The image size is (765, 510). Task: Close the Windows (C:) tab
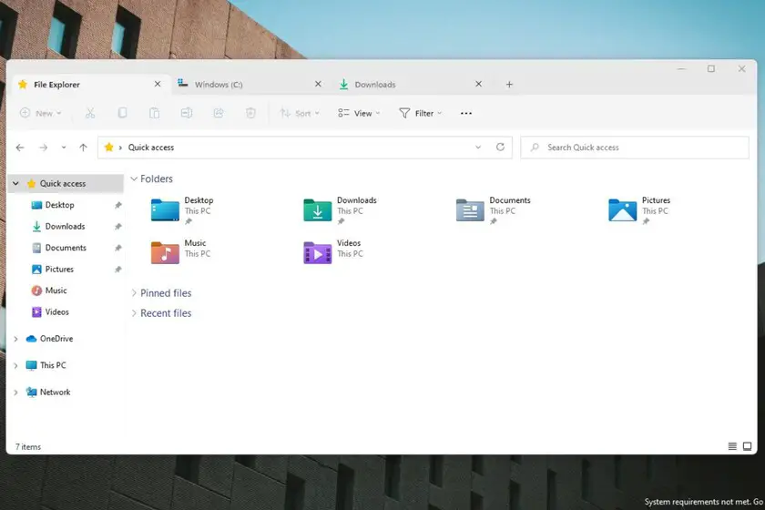click(x=318, y=84)
